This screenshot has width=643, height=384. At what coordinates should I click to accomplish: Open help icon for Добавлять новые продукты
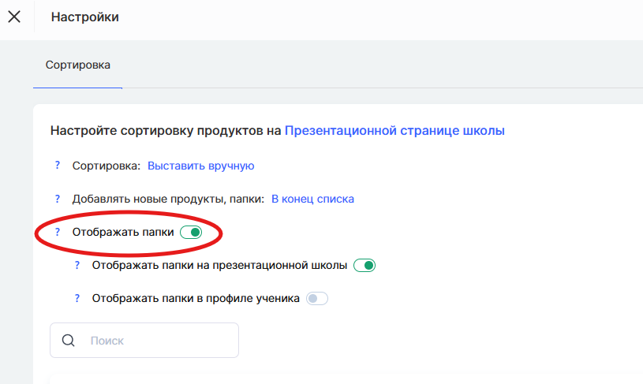point(57,199)
